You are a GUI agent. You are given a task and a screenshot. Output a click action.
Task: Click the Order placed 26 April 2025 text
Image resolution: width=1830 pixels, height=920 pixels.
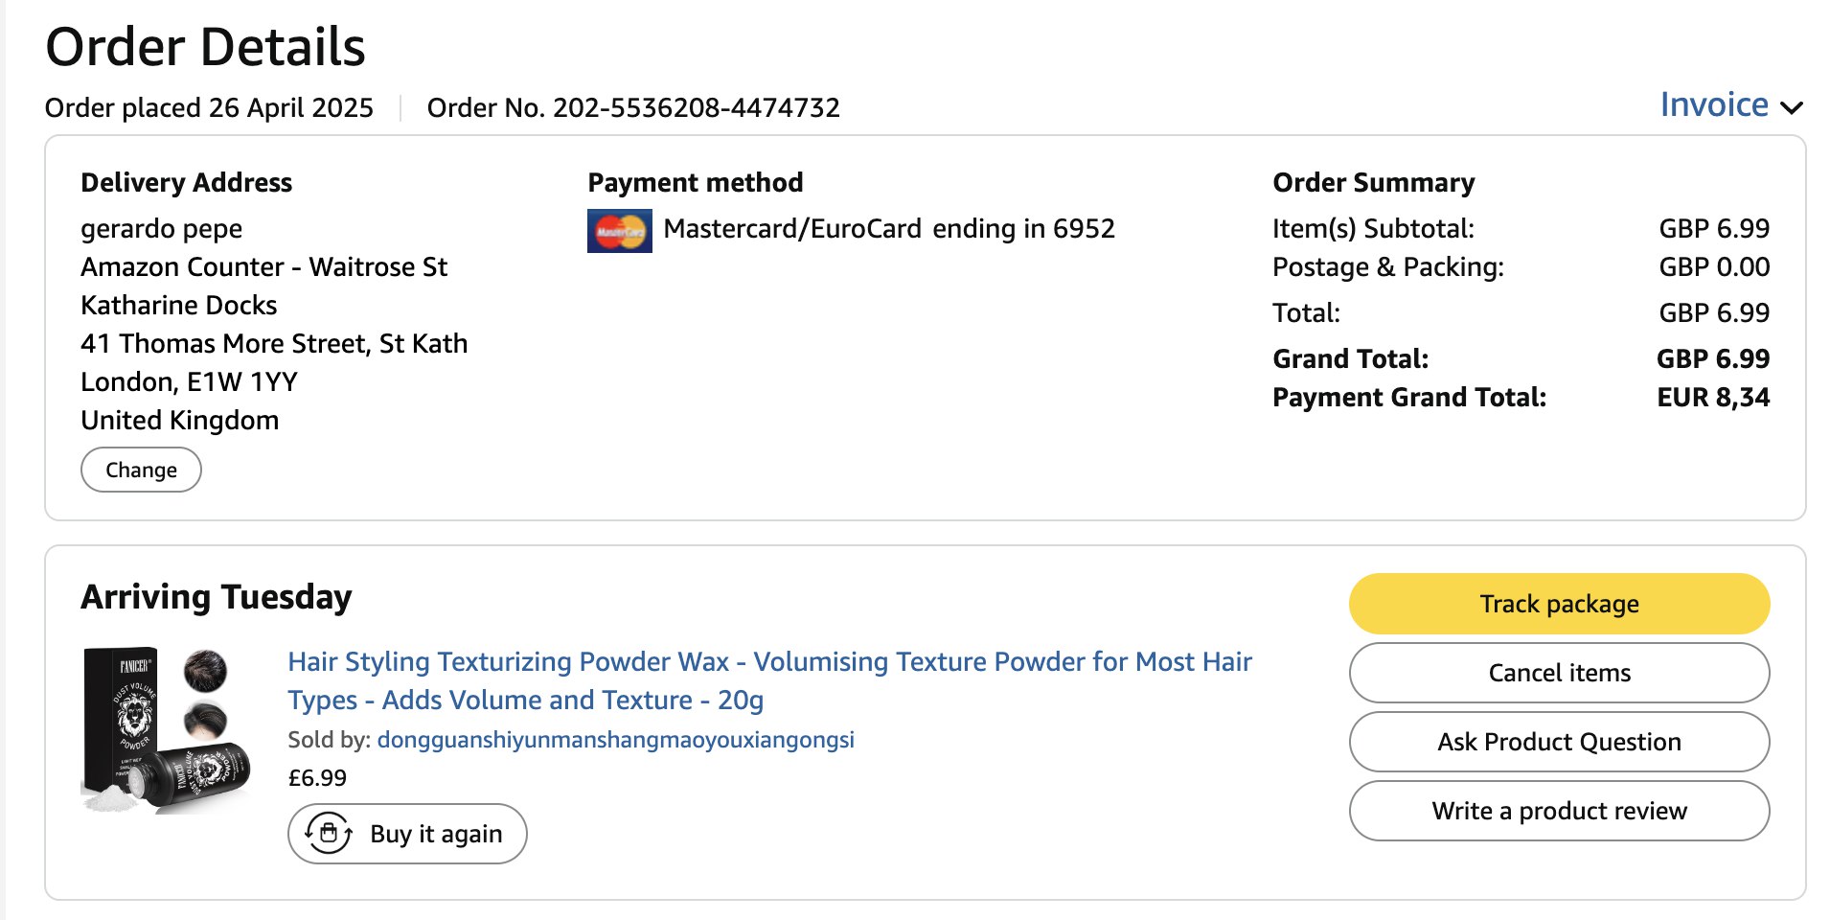[x=209, y=108]
